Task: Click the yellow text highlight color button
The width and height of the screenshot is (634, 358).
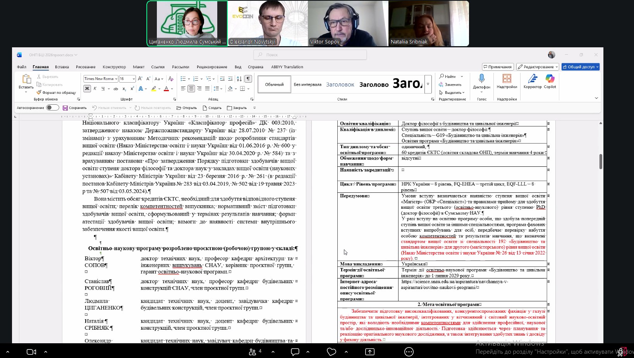Action: (x=154, y=89)
